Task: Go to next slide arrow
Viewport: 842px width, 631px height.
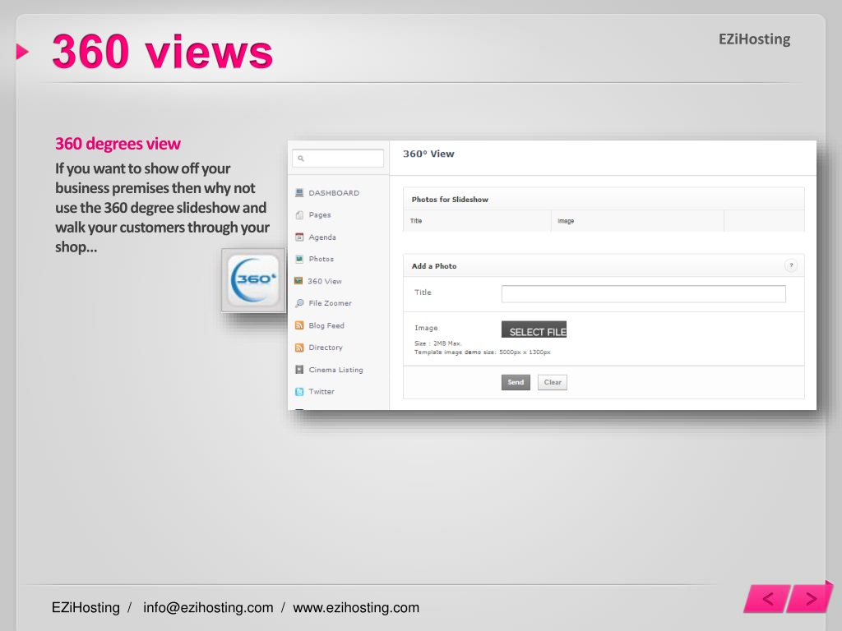Action: 810,598
